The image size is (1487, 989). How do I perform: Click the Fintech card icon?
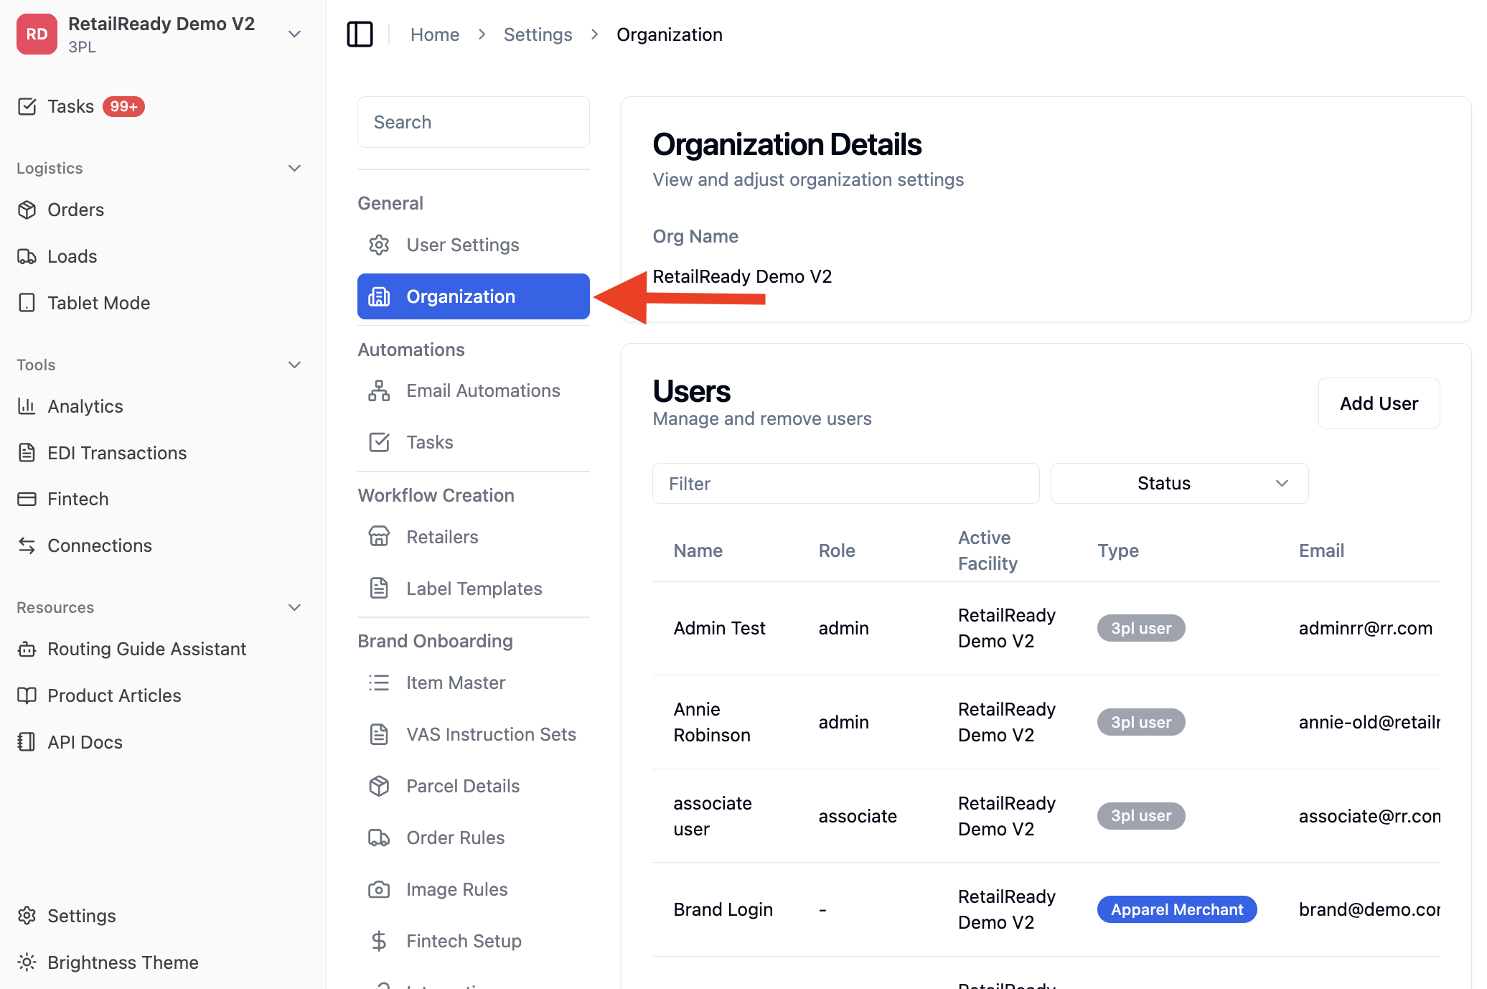pos(27,499)
